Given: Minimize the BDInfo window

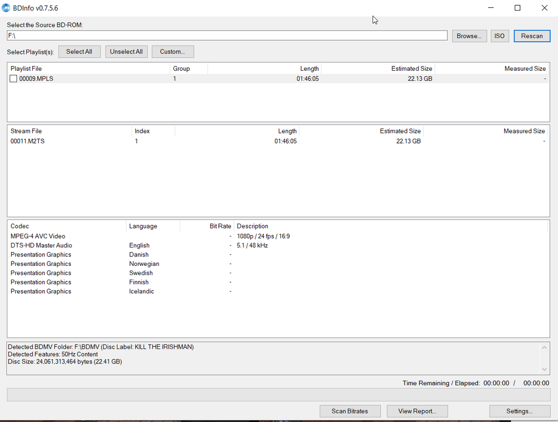Looking at the screenshot, I should point(491,8).
